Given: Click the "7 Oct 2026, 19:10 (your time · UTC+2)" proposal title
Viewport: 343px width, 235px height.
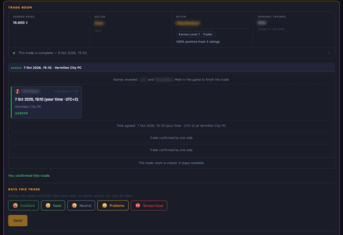Looking at the screenshot, I should point(46,99).
